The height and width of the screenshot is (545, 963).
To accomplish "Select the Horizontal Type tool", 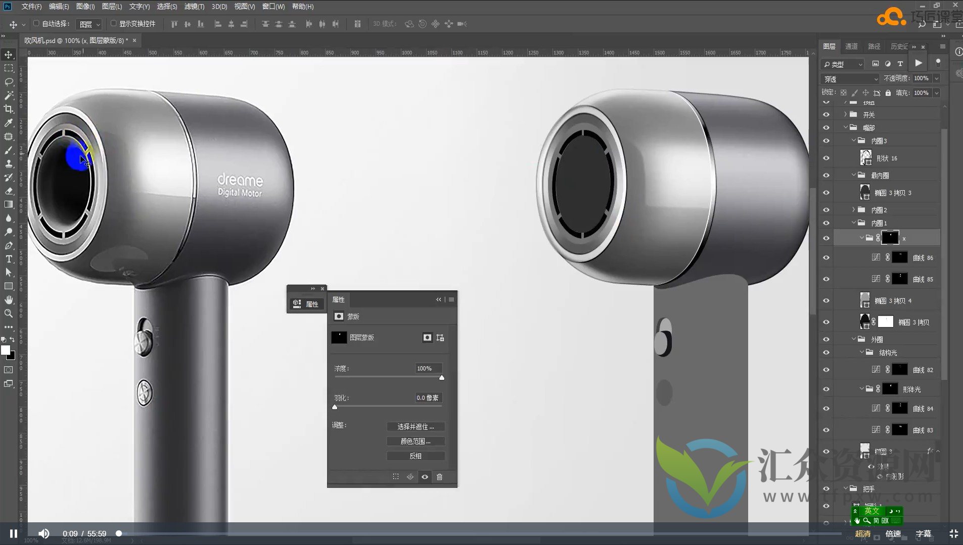I will tap(9, 259).
